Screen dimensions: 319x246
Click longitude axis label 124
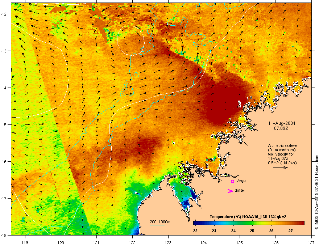(x=204, y=242)
